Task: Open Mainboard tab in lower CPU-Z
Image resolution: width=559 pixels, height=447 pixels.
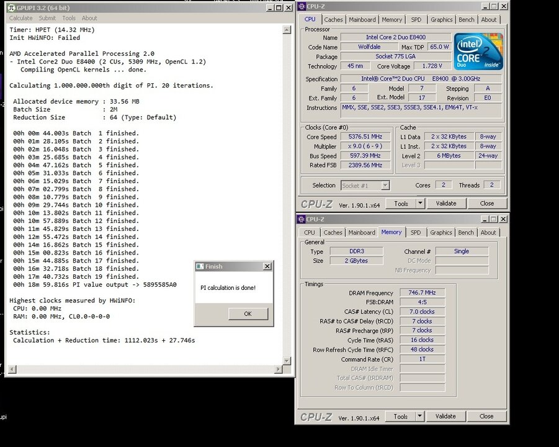Action: pyautogui.click(x=362, y=233)
